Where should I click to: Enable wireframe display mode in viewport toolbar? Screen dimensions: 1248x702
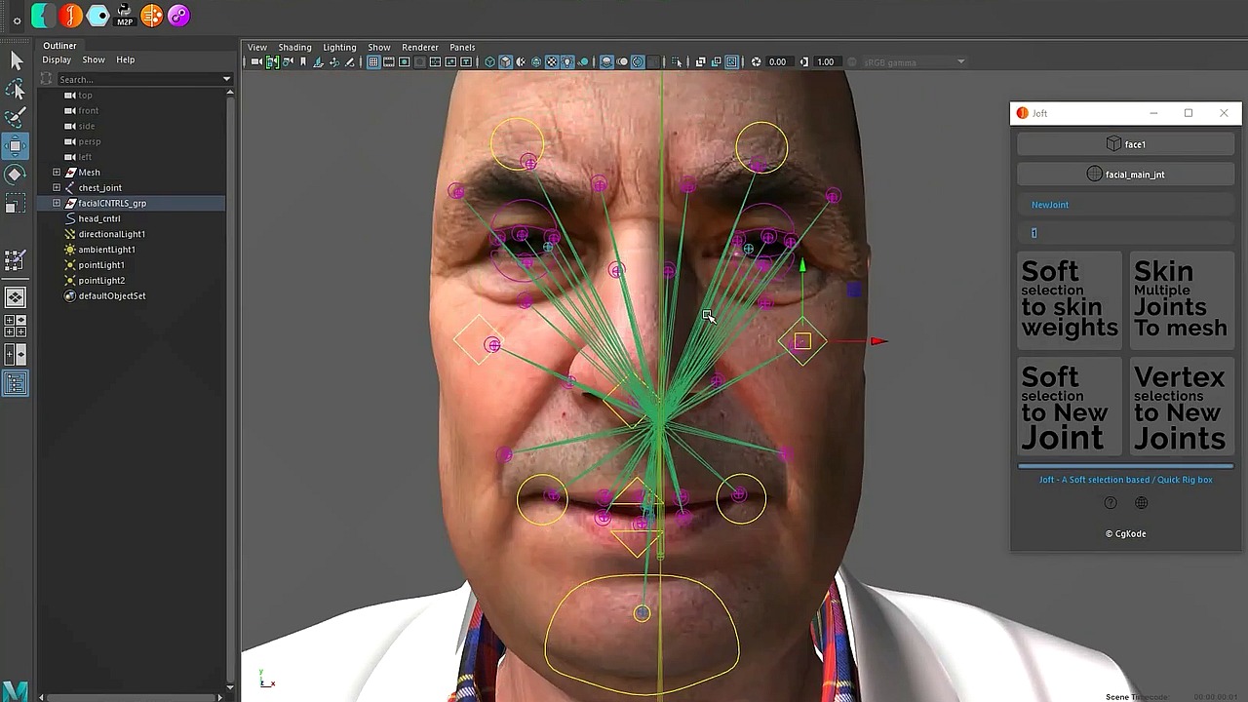coord(489,61)
